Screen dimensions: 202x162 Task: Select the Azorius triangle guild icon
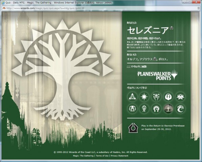tap(132, 97)
